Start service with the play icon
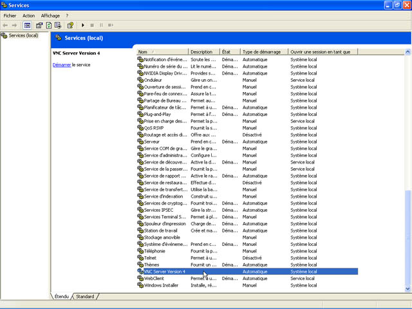This screenshot has width=412, height=309. click(83, 25)
